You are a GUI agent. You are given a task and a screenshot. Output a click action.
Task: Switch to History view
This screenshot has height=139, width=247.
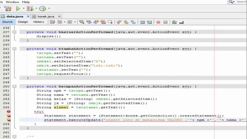click(x=39, y=22)
